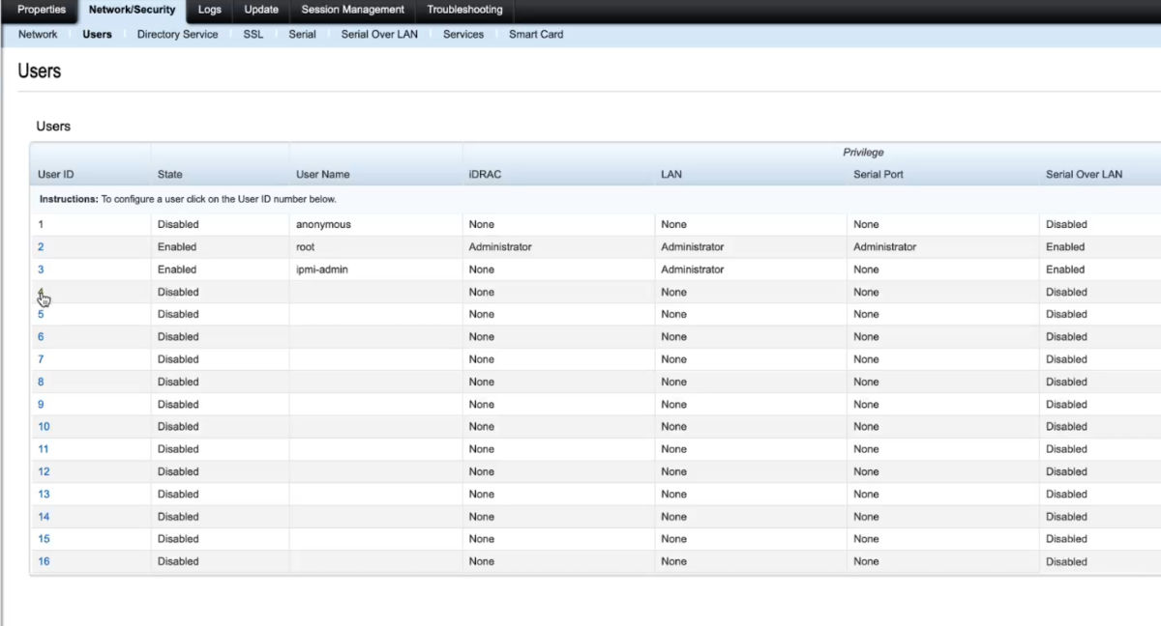
Task: Switch to the Logs tab
Action: click(209, 10)
